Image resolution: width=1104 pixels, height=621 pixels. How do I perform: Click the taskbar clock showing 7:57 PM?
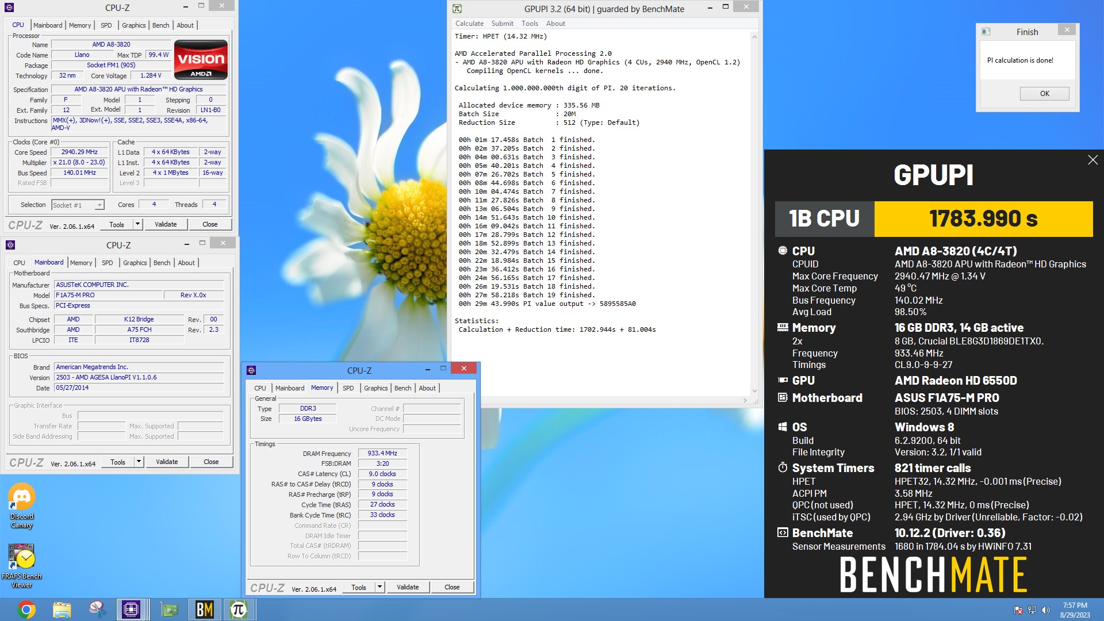click(1075, 609)
